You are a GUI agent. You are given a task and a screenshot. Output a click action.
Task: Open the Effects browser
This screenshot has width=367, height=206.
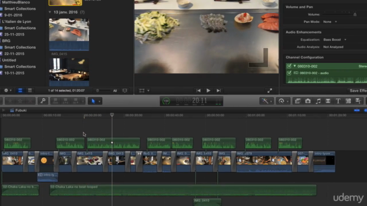(298, 101)
